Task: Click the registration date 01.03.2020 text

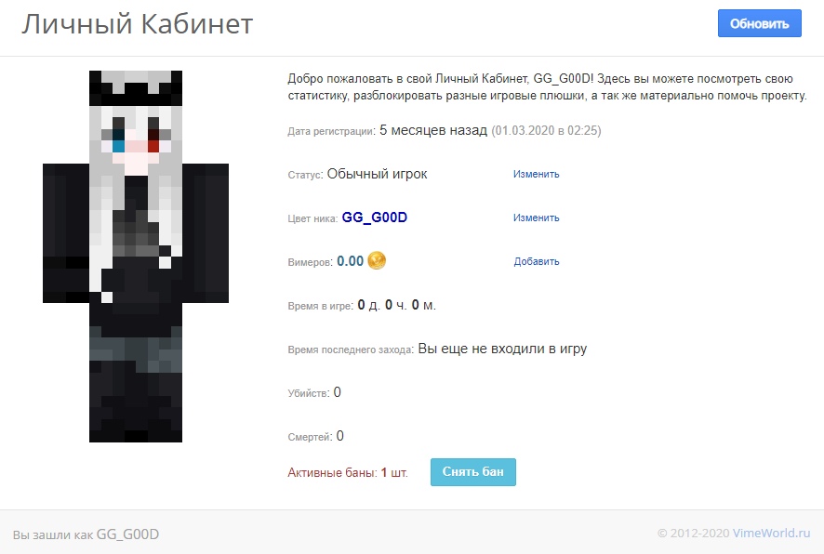Action: [x=547, y=130]
